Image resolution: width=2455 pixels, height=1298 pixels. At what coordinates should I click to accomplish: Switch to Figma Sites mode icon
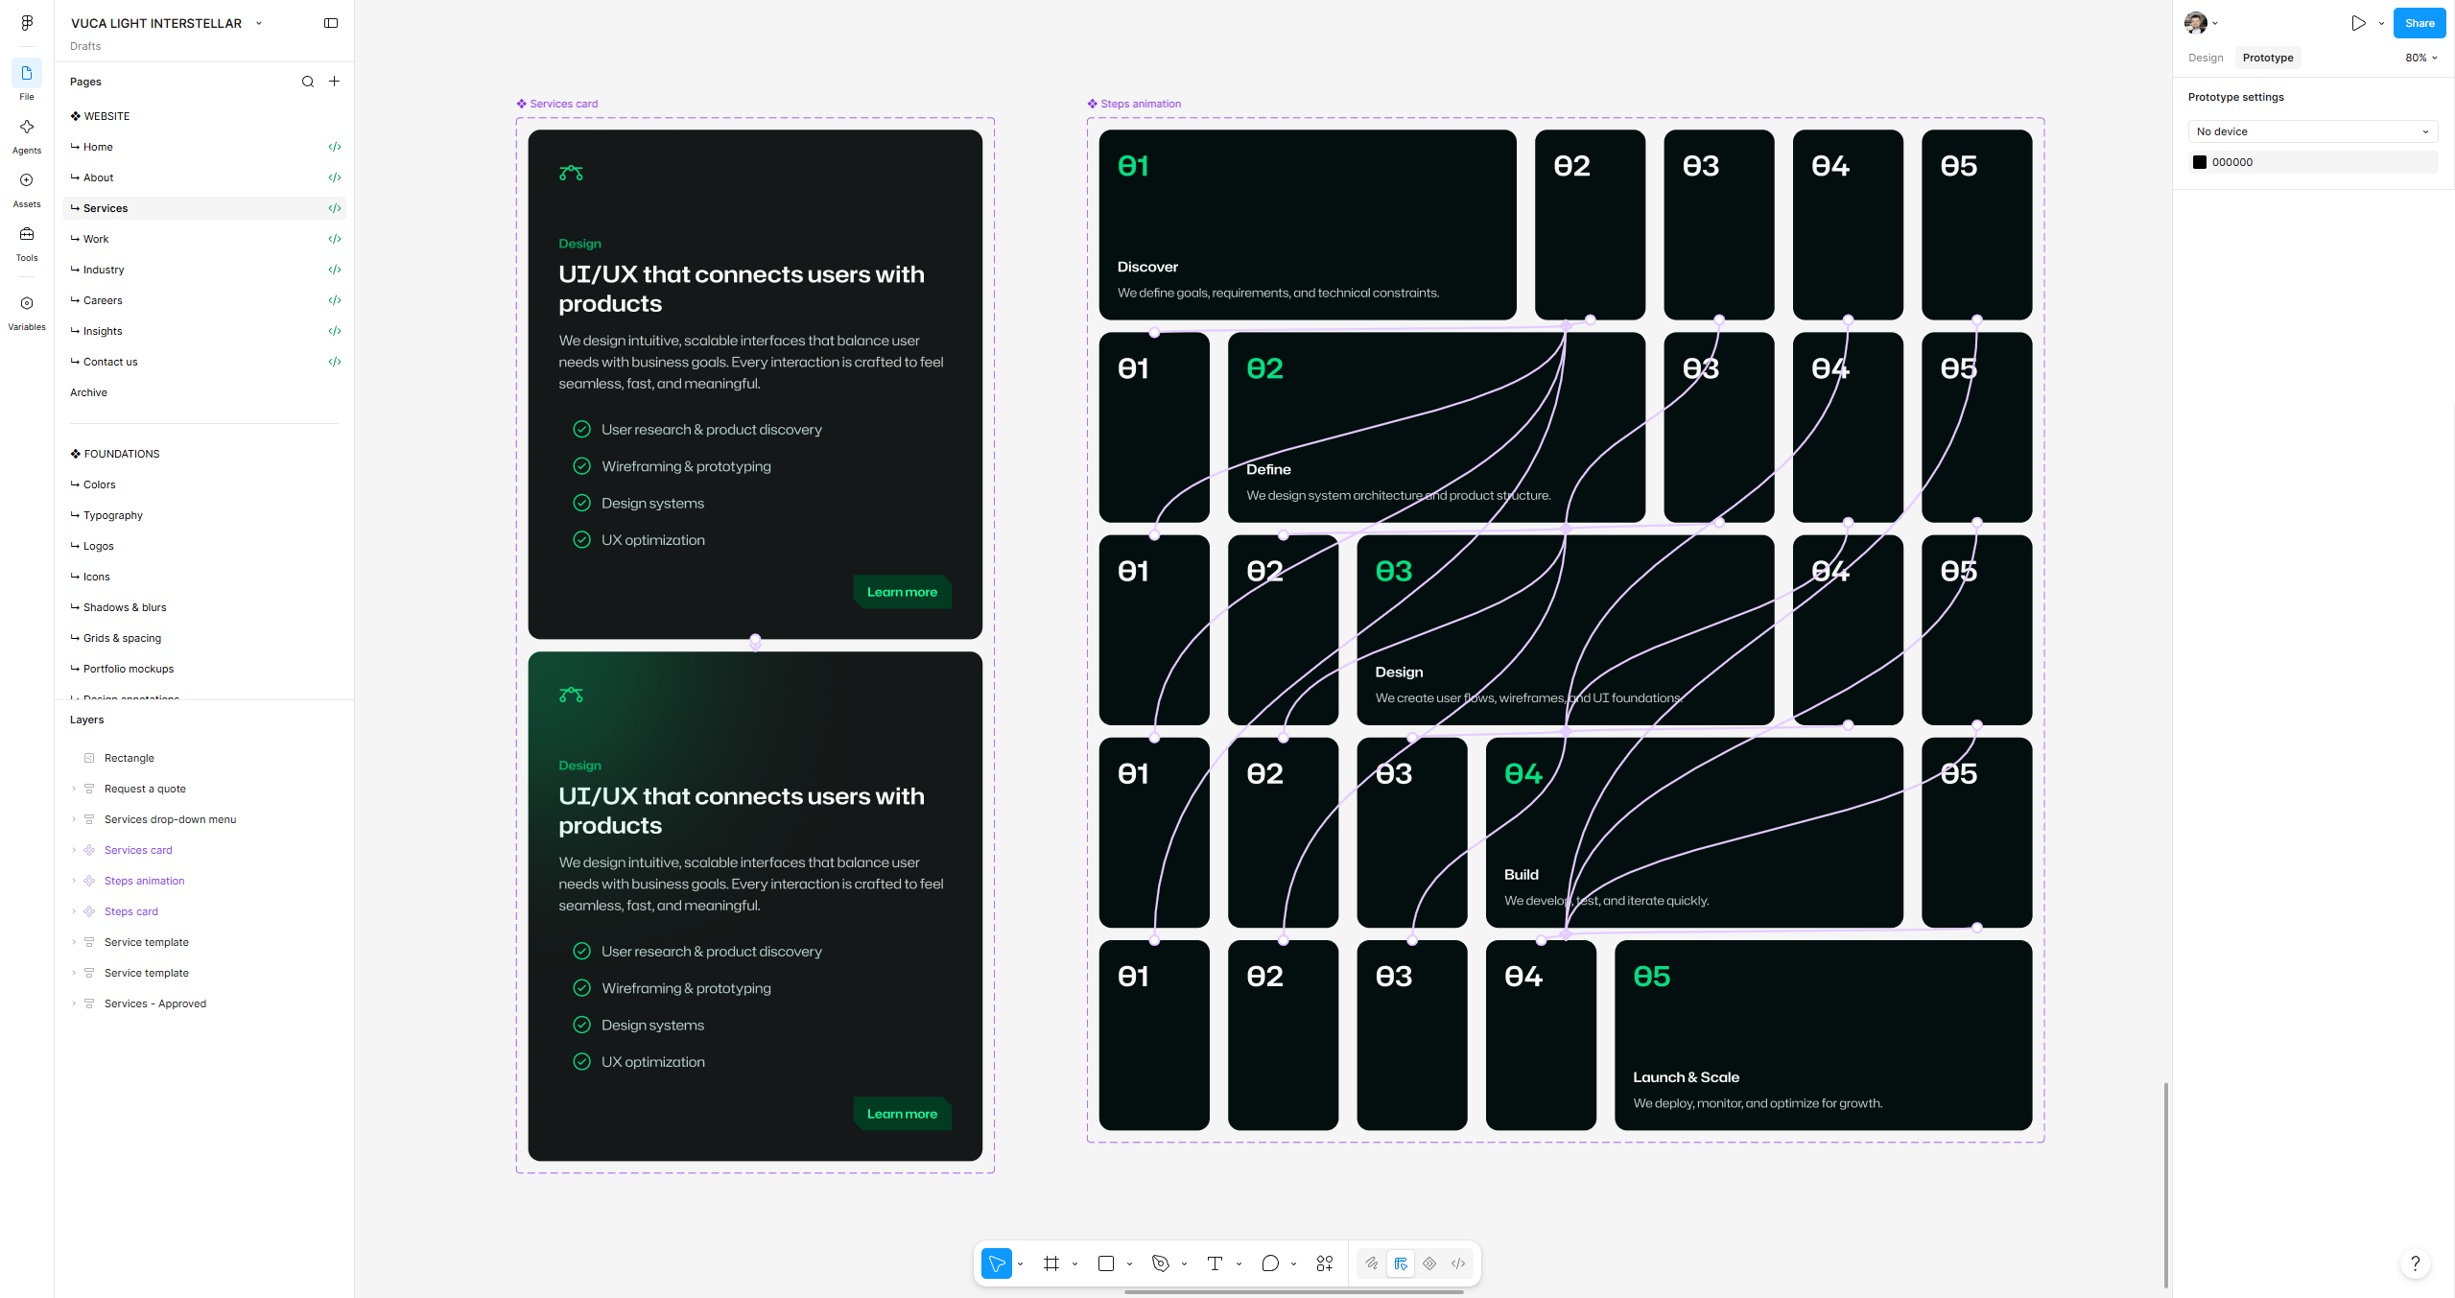coord(1429,1263)
